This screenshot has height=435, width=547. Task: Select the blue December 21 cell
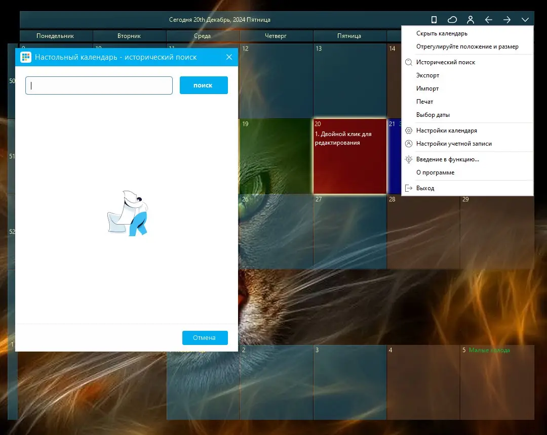[x=394, y=156]
